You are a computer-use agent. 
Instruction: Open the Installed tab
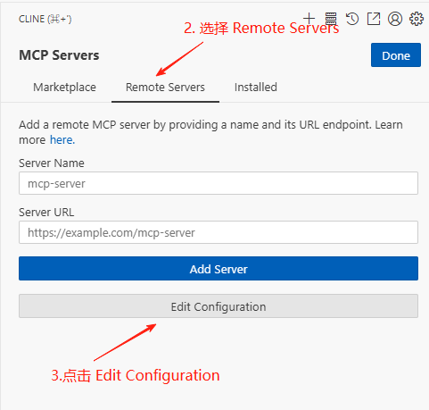click(x=256, y=88)
